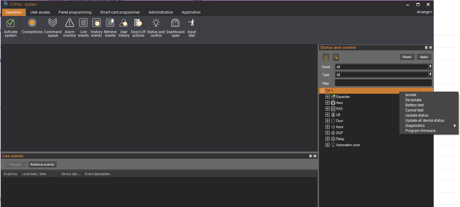Expand the Expander tree node

(327, 97)
